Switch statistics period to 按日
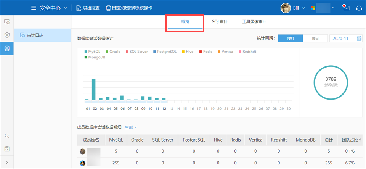 pos(315,38)
